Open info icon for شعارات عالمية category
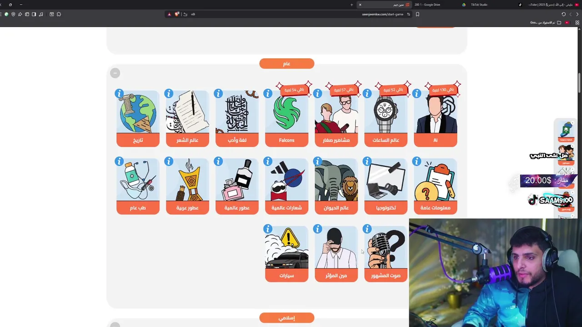 pos(268,161)
